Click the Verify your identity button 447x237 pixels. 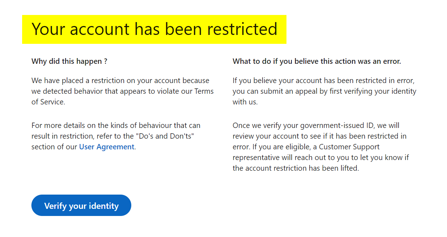(81, 205)
